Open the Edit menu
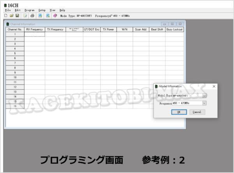The image size is (234, 173). pos(18,10)
